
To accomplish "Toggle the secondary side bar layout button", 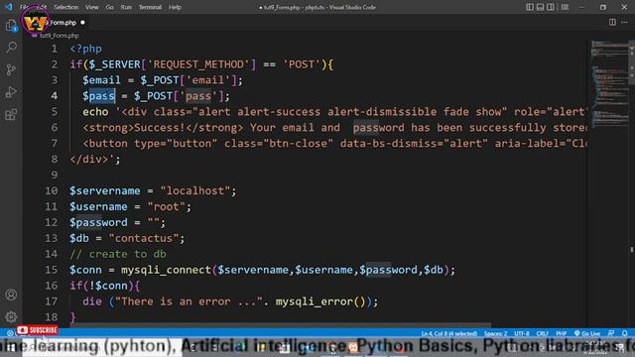I will click(551, 7).
